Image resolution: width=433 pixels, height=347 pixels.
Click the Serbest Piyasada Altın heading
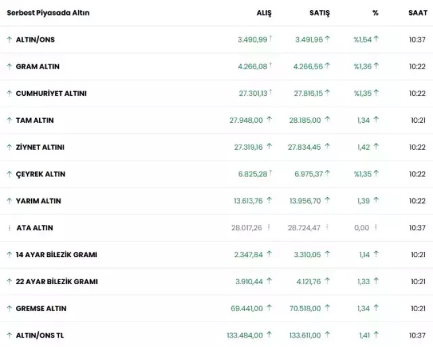point(48,13)
